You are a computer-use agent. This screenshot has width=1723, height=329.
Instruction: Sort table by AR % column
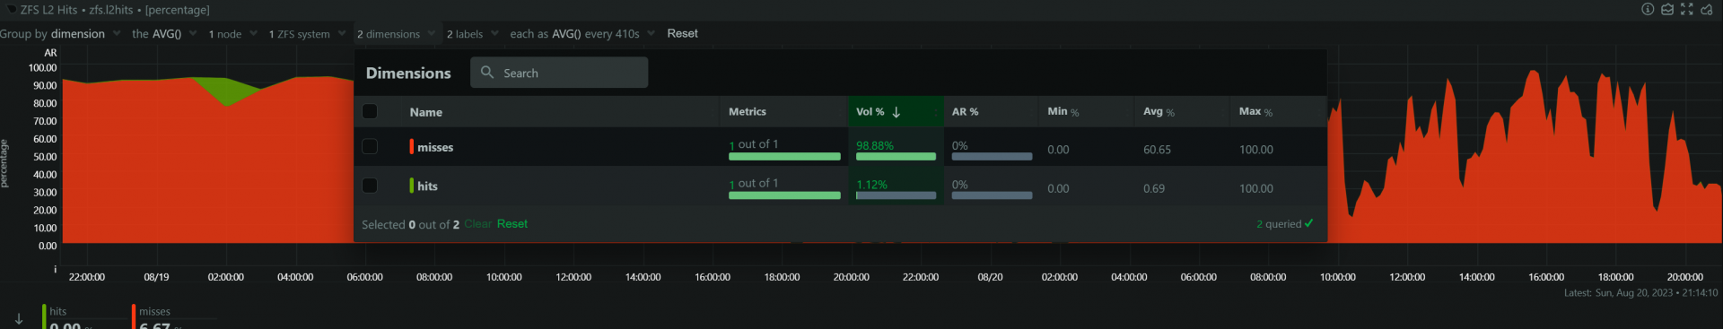click(x=966, y=112)
